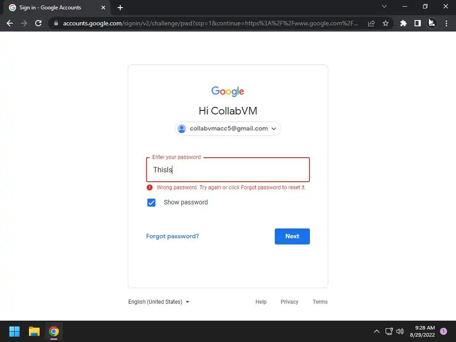Click the address bar URL
Screen dimensions: 456x342
coord(210,23)
